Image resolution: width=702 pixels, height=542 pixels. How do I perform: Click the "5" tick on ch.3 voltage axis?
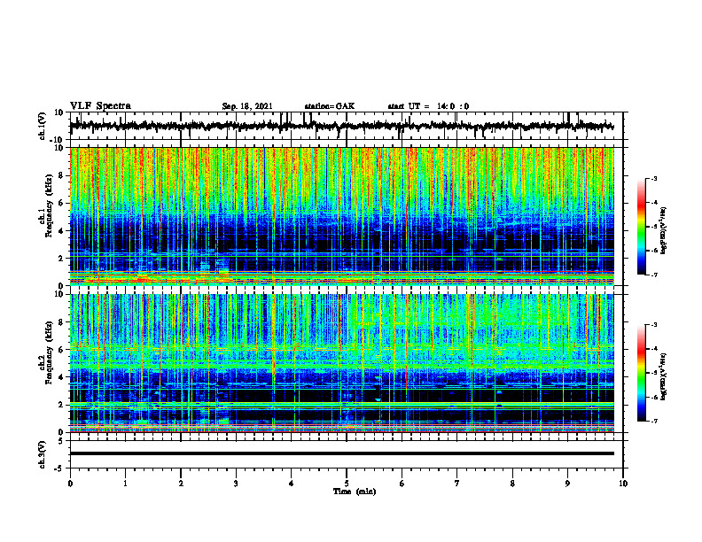(61, 441)
